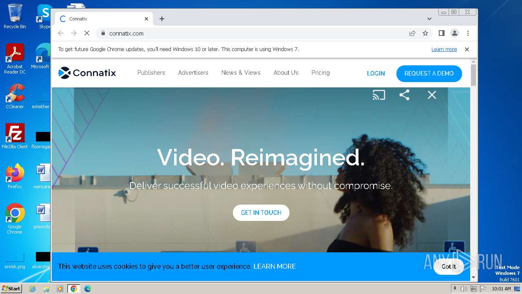Open the About Us menu

[x=286, y=73]
